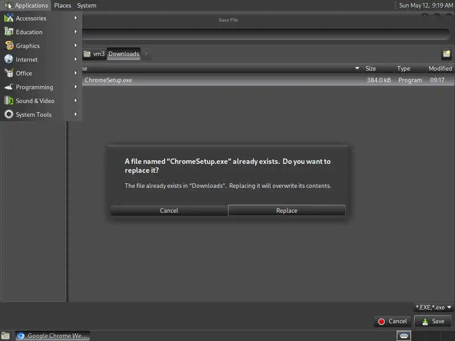Viewport: 455px width, 341px height.
Task: Click the Education category icon
Action: pos(9,32)
